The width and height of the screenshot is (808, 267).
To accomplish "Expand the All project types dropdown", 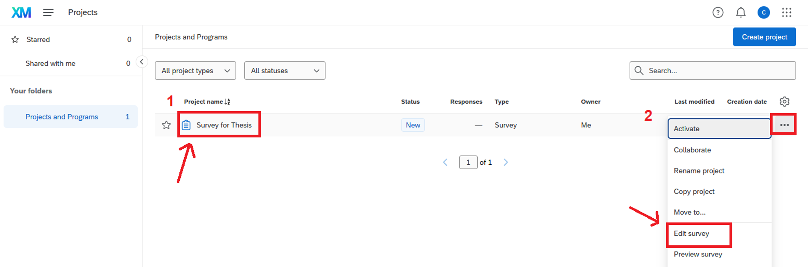I will pyautogui.click(x=195, y=71).
